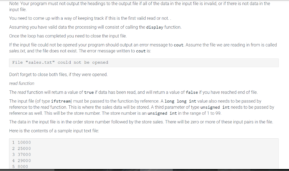Click the "Don't forget to close both files" line
The width and height of the screenshot is (289, 171).
click(x=58, y=75)
